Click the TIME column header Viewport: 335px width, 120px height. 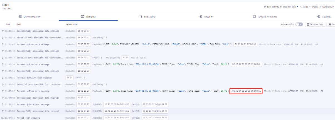coord(8,24)
